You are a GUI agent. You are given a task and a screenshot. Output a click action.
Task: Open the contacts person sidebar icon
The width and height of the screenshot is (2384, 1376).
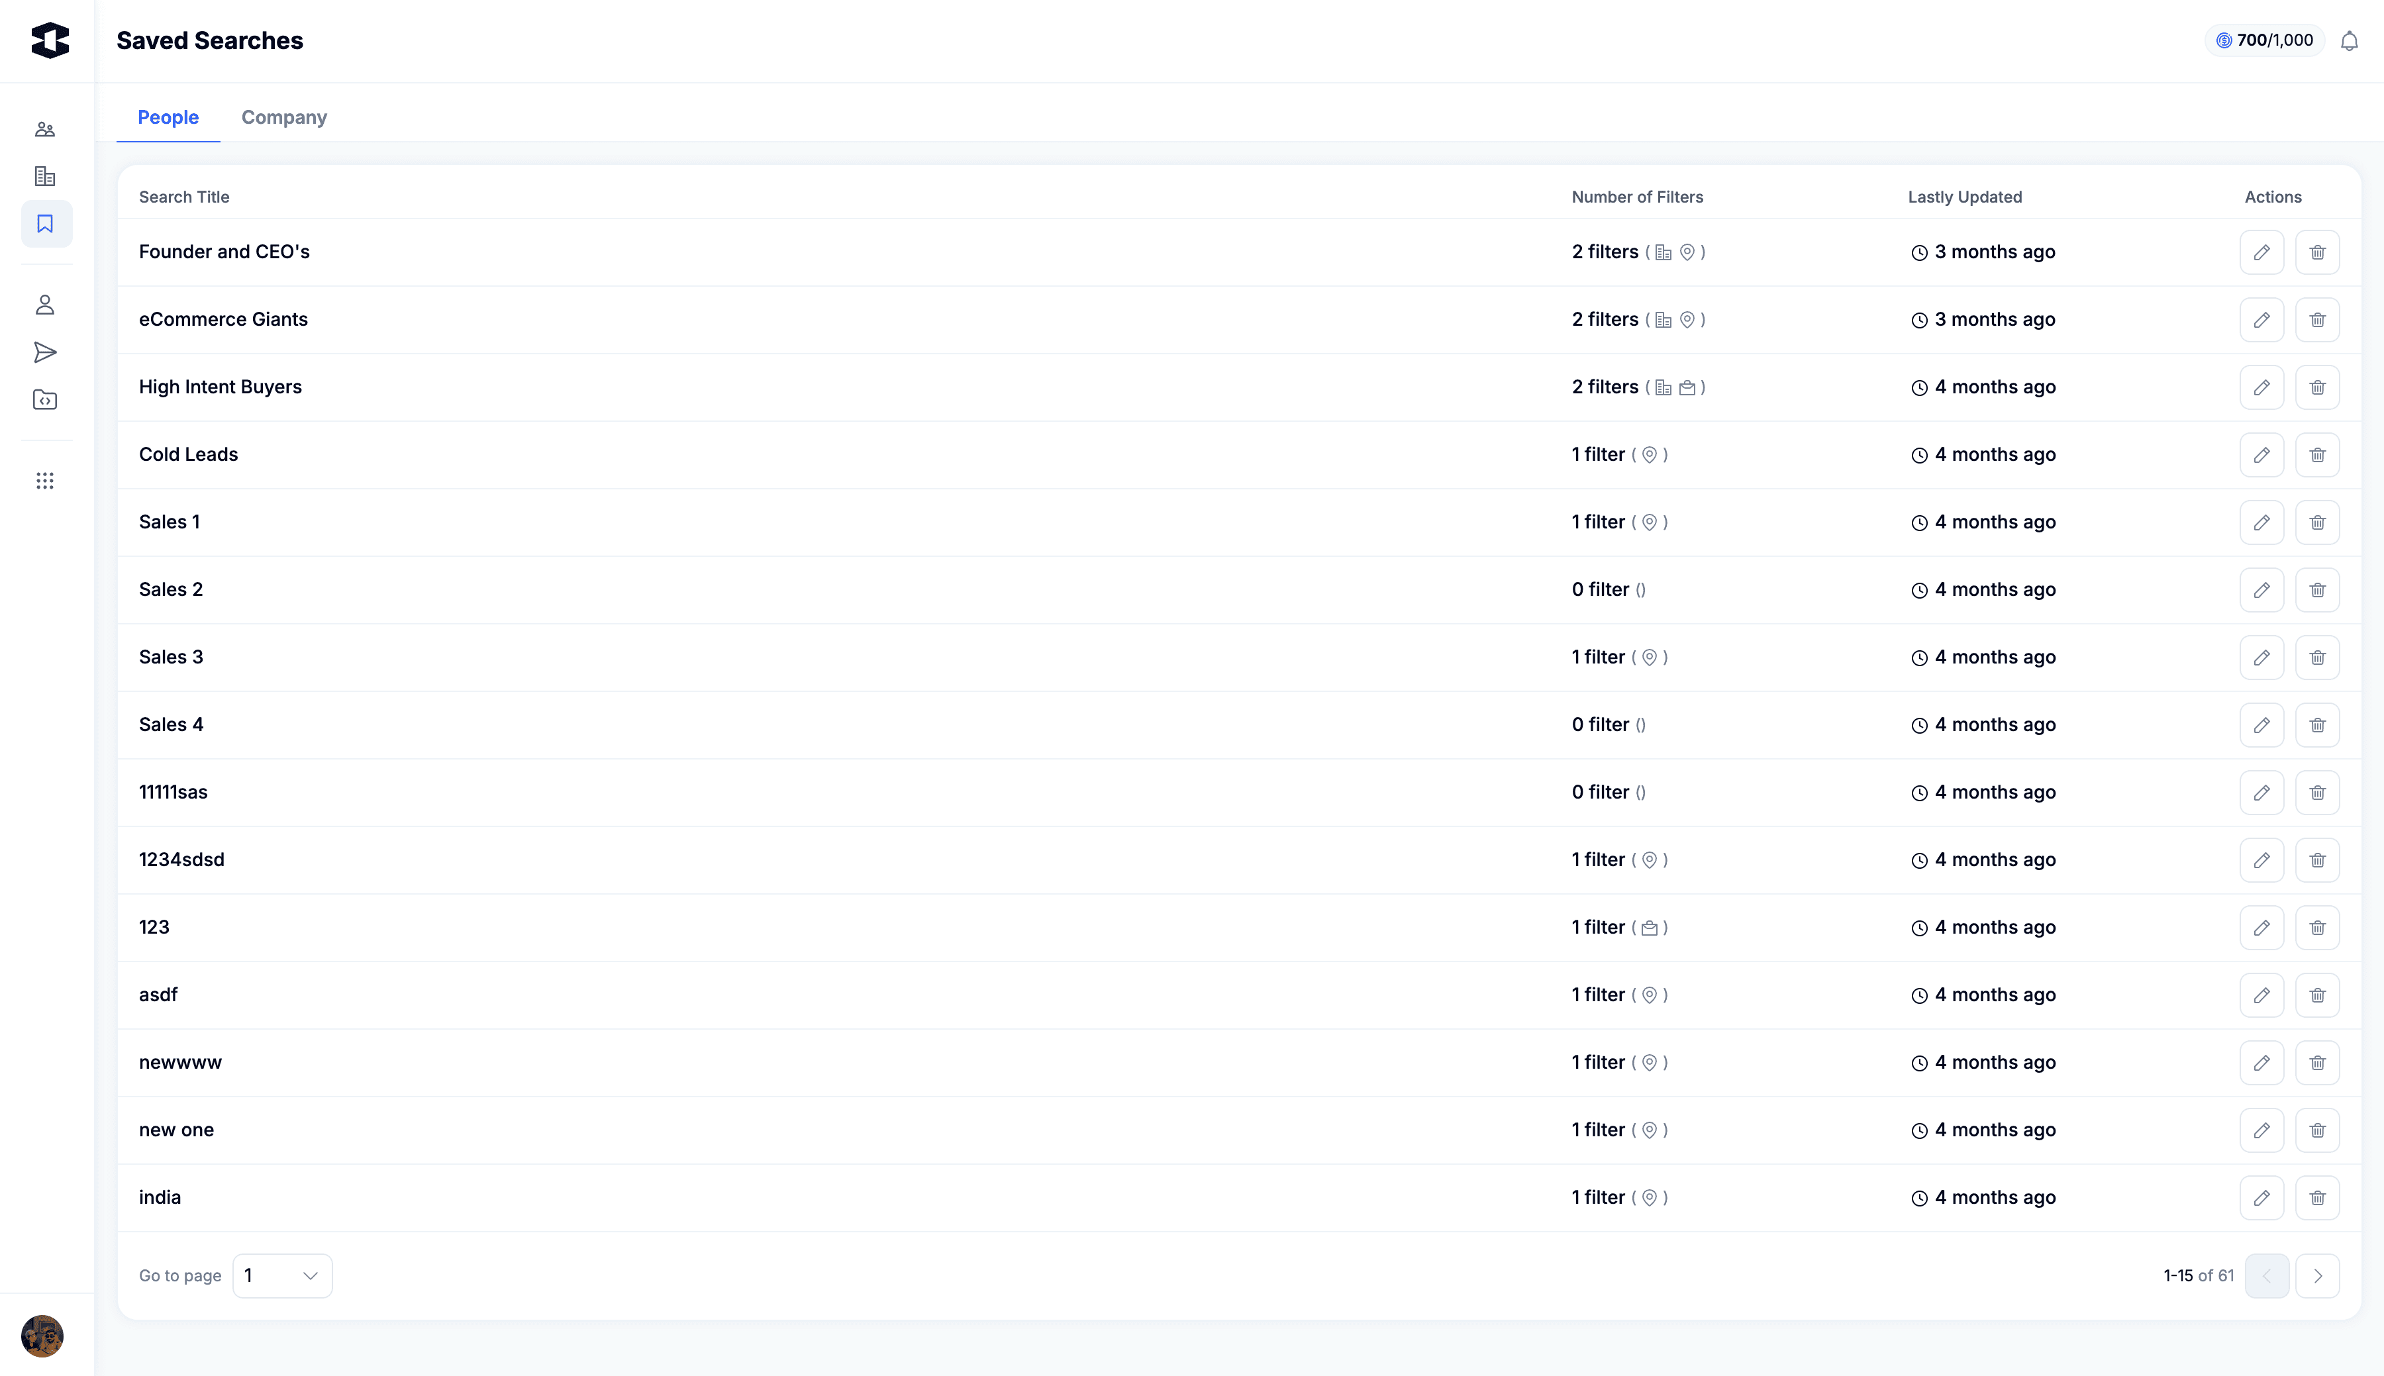coord(44,305)
